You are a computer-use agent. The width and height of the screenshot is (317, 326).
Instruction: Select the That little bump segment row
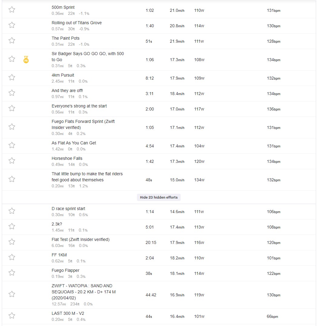(x=159, y=180)
